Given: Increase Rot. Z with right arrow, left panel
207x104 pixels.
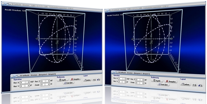Looking at the screenshot, I should (49, 81).
